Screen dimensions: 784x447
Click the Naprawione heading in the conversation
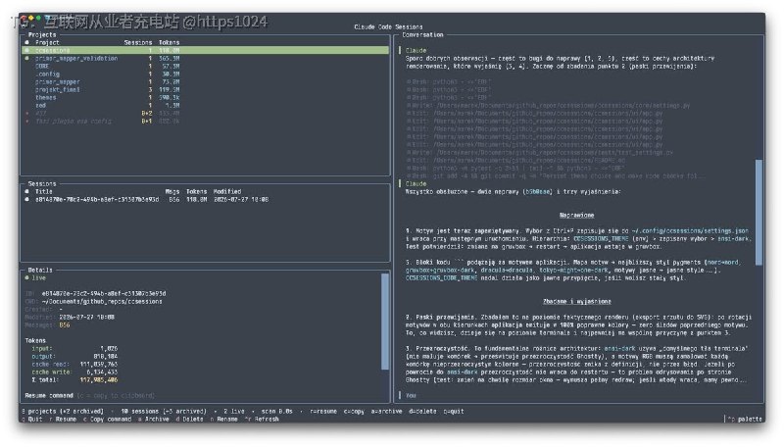(576, 216)
